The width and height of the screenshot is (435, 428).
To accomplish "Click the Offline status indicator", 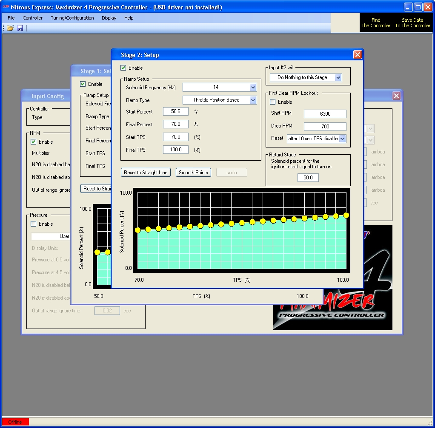I will point(15,422).
